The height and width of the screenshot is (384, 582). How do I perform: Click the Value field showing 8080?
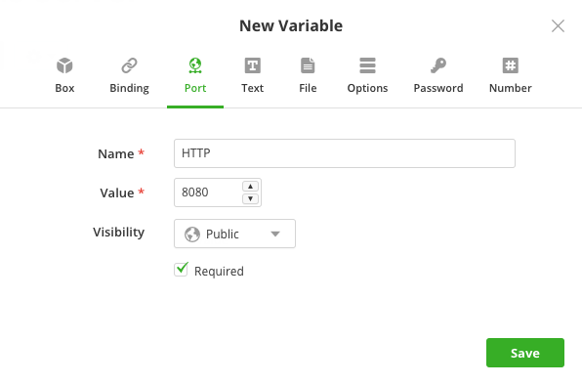(x=218, y=192)
